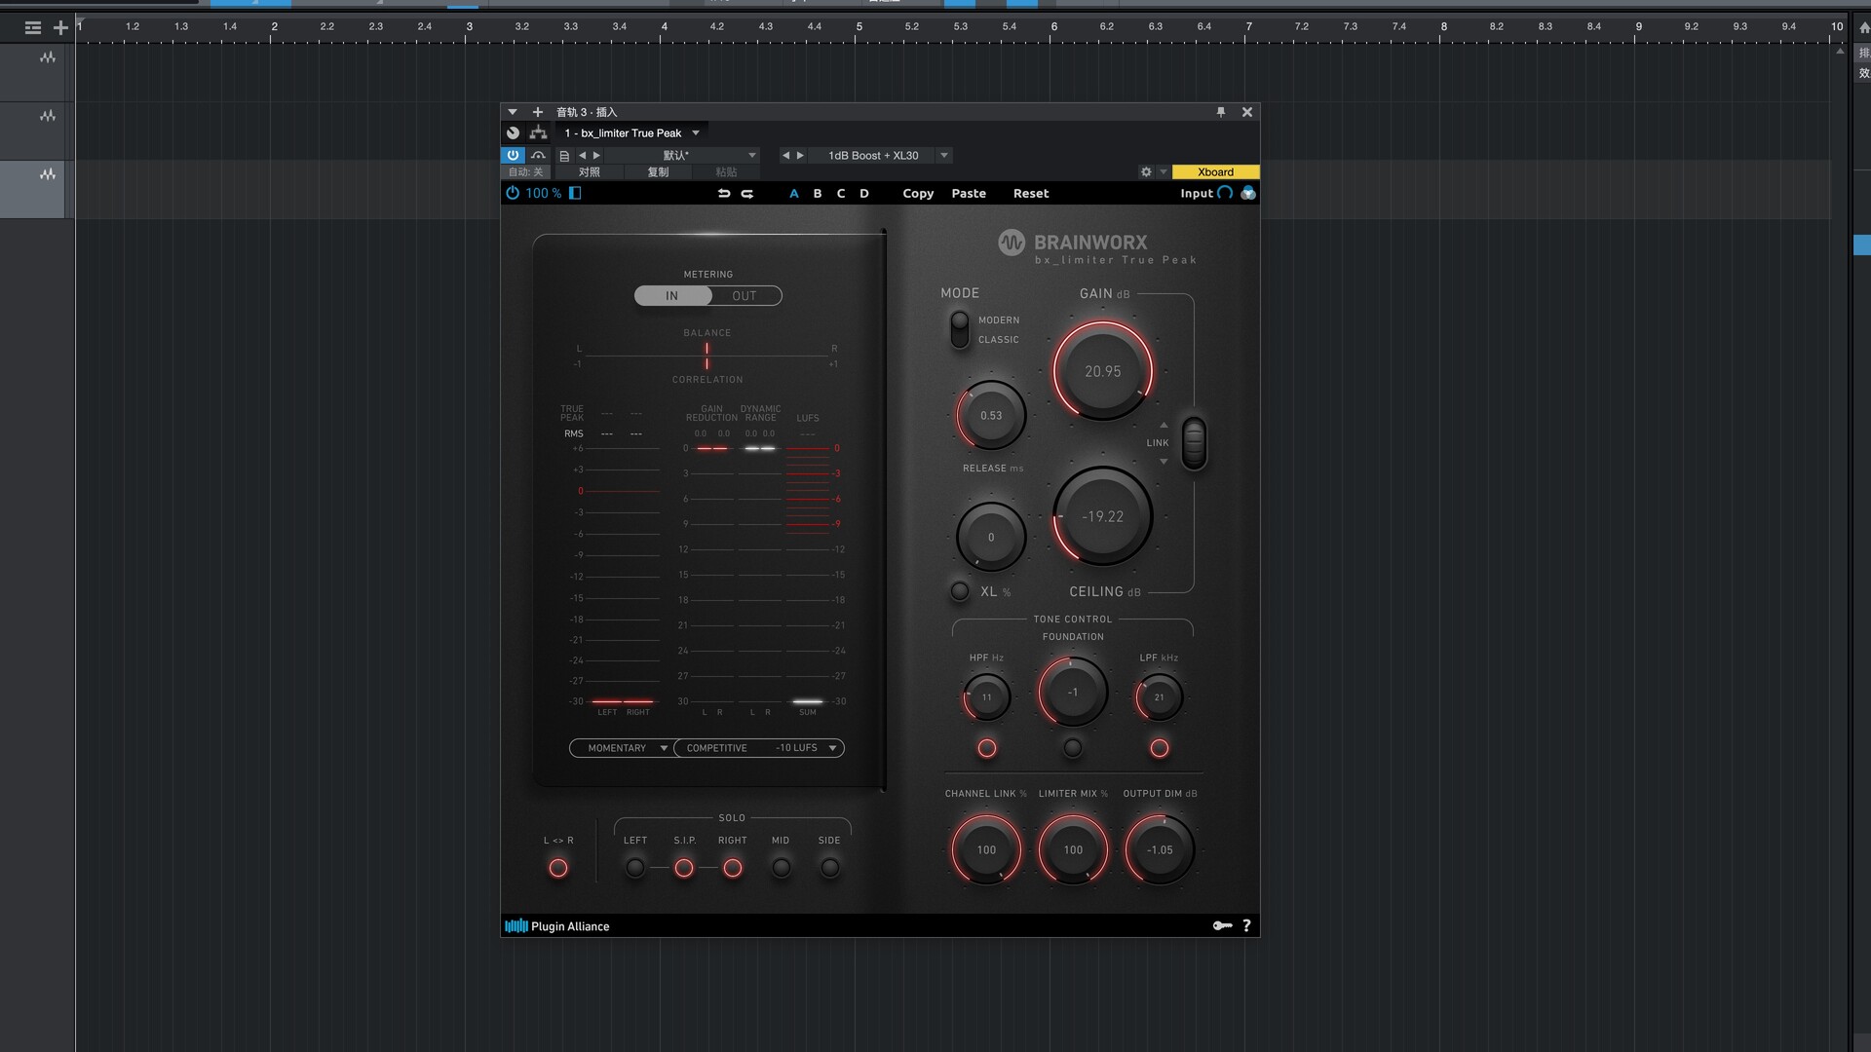Click Reset in plugin toolbar
The image size is (1871, 1052).
click(x=1031, y=194)
